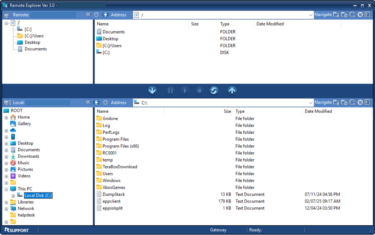Open the Remote pane view options
Screen dimensions: 375x235
pyautogui.click(x=368, y=15)
